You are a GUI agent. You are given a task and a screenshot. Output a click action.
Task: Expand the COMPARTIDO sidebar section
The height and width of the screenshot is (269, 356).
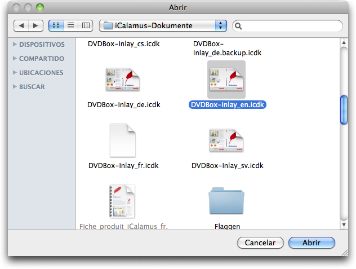click(15, 59)
